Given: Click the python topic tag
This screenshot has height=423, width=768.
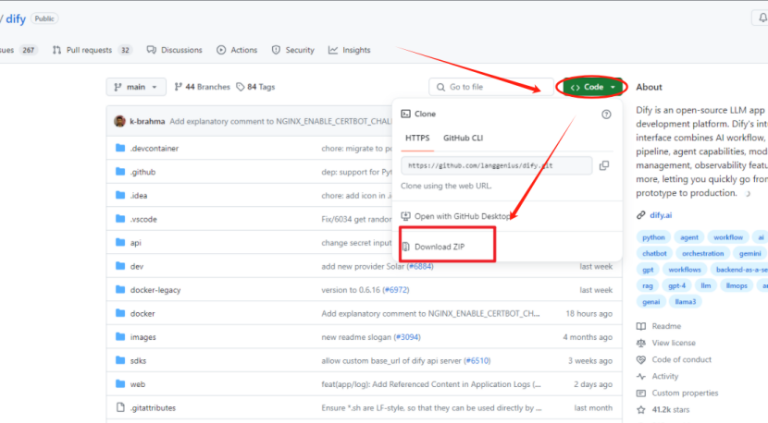Looking at the screenshot, I should [x=653, y=237].
